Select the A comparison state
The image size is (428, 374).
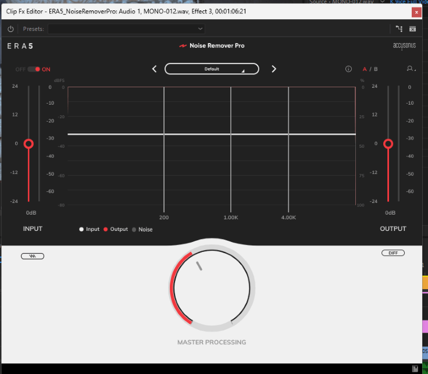tap(365, 69)
